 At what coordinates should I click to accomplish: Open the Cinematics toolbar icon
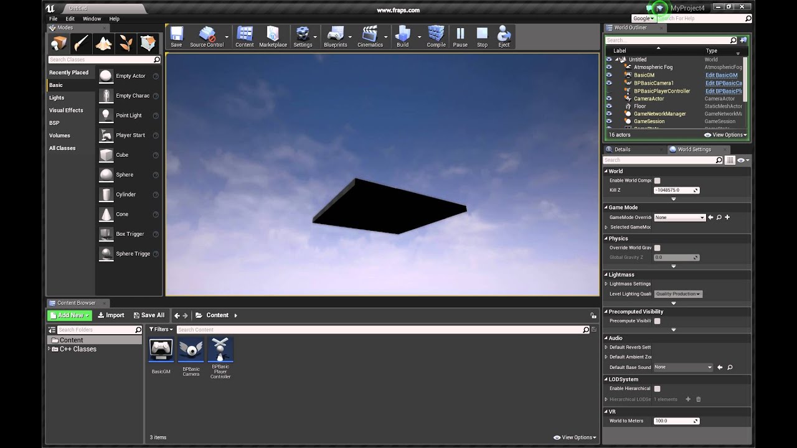pos(370,37)
